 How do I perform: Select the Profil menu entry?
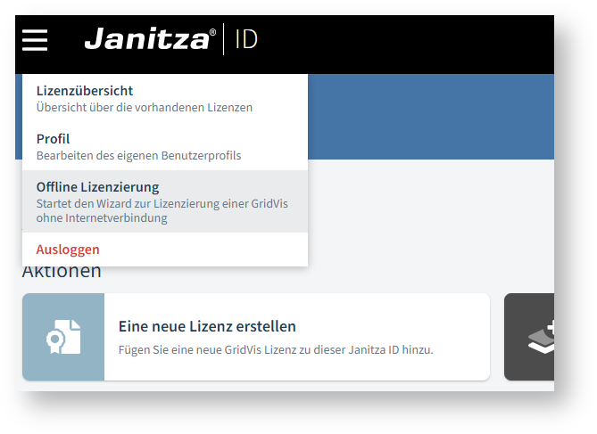(165, 146)
